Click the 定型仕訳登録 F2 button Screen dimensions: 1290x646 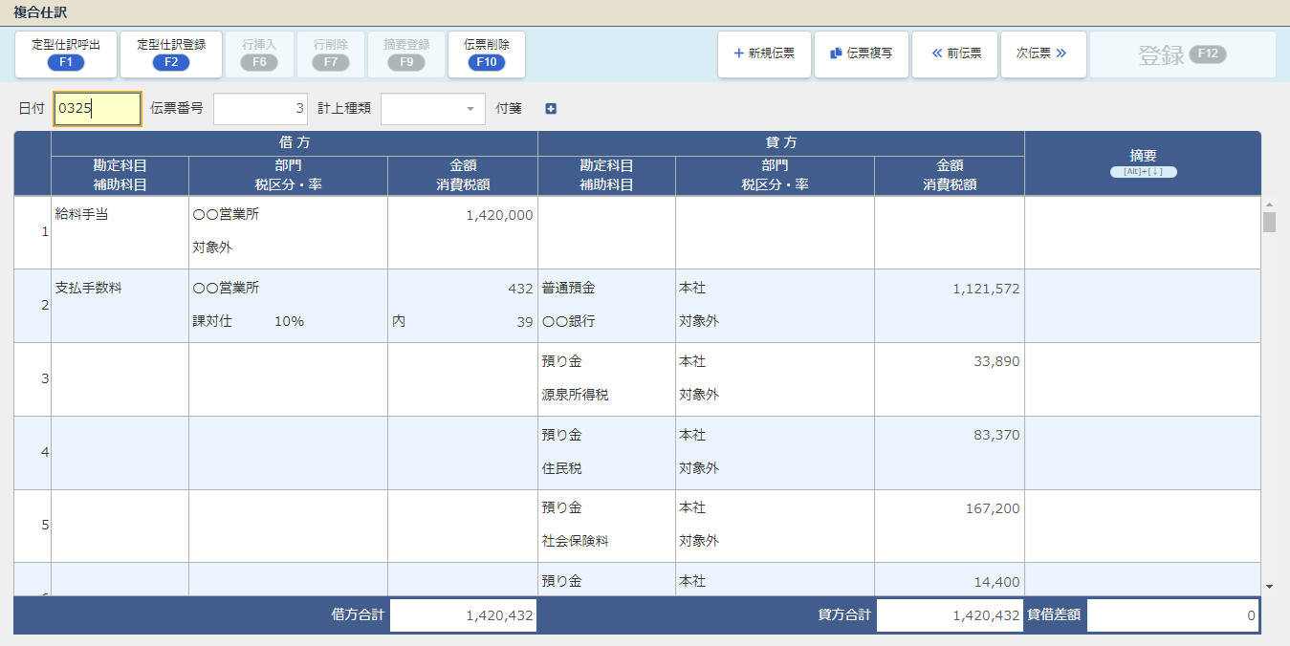[171, 54]
